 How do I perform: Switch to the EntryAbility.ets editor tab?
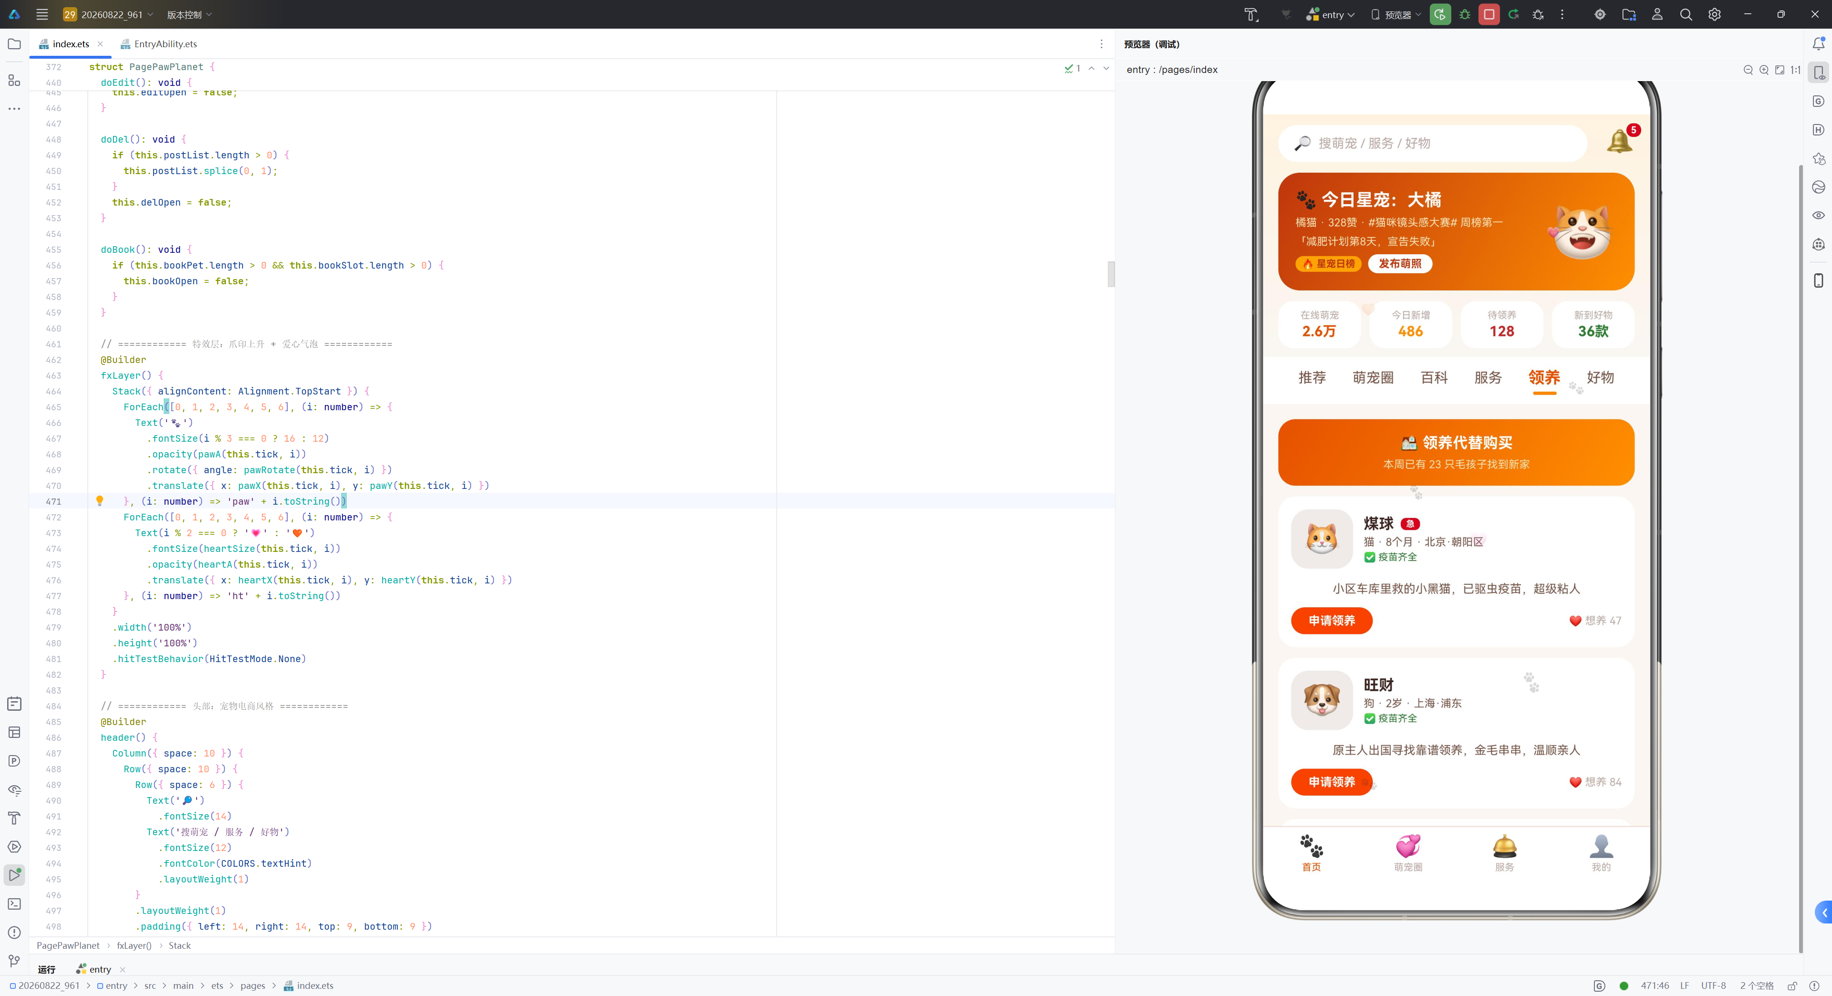point(158,44)
